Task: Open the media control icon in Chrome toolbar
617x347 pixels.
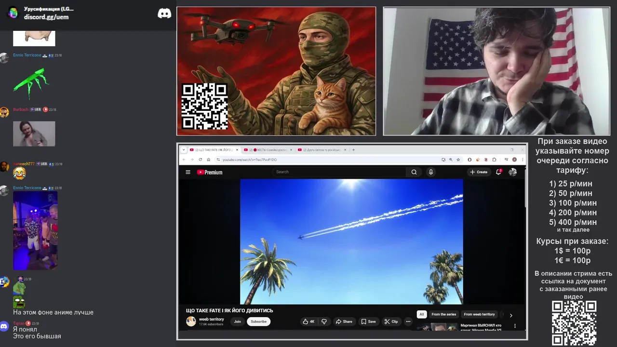Action: pyautogui.click(x=507, y=160)
